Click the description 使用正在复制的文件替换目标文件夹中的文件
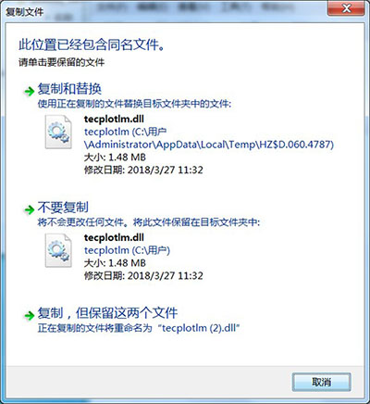 pyautogui.click(x=134, y=104)
